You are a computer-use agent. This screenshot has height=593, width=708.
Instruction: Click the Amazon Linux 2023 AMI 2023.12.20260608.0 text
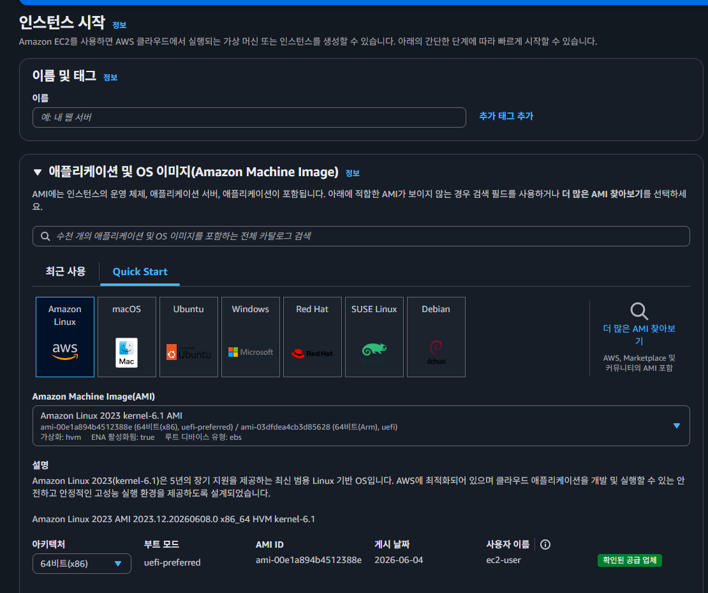[x=173, y=519]
